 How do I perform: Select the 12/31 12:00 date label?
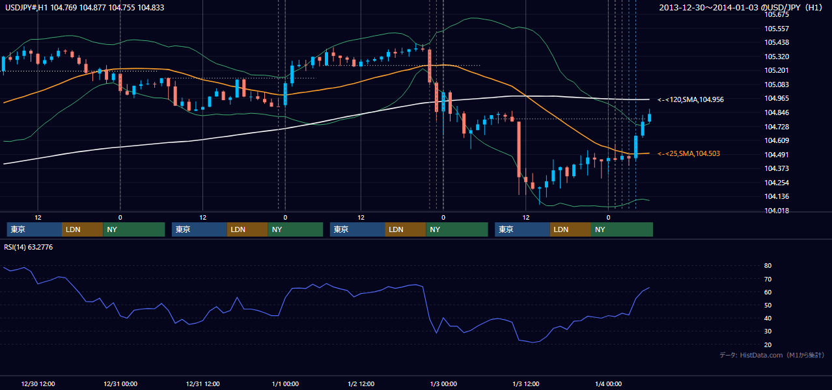[x=202, y=383]
